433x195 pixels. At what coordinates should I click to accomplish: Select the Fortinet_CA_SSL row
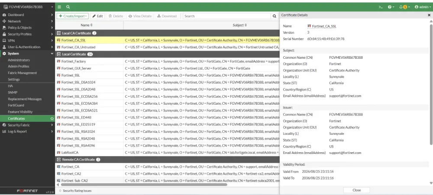167,40
